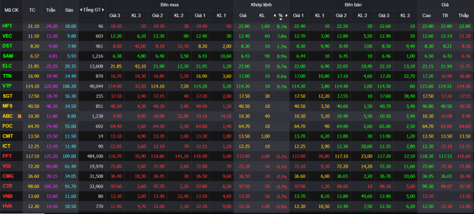The image size is (474, 214).
Task: Open the MFS stock symbol
Action: click(x=7, y=106)
